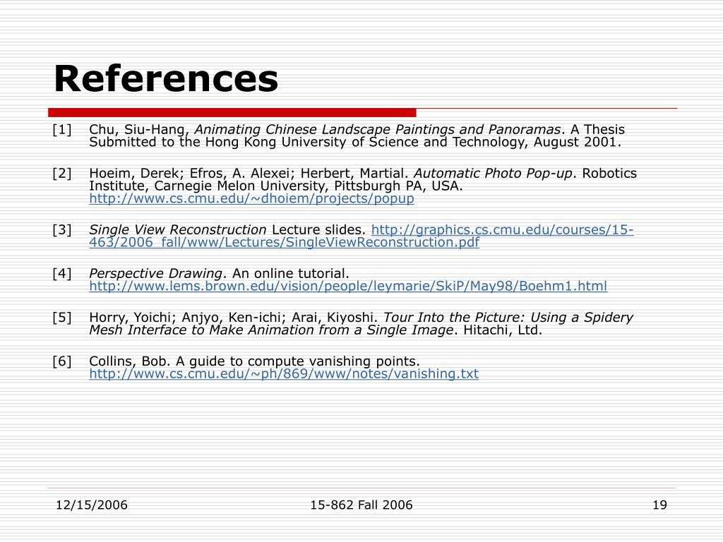Click the References slide title
Image resolution: width=723 pixels, height=542 pixels.
[x=166, y=79]
